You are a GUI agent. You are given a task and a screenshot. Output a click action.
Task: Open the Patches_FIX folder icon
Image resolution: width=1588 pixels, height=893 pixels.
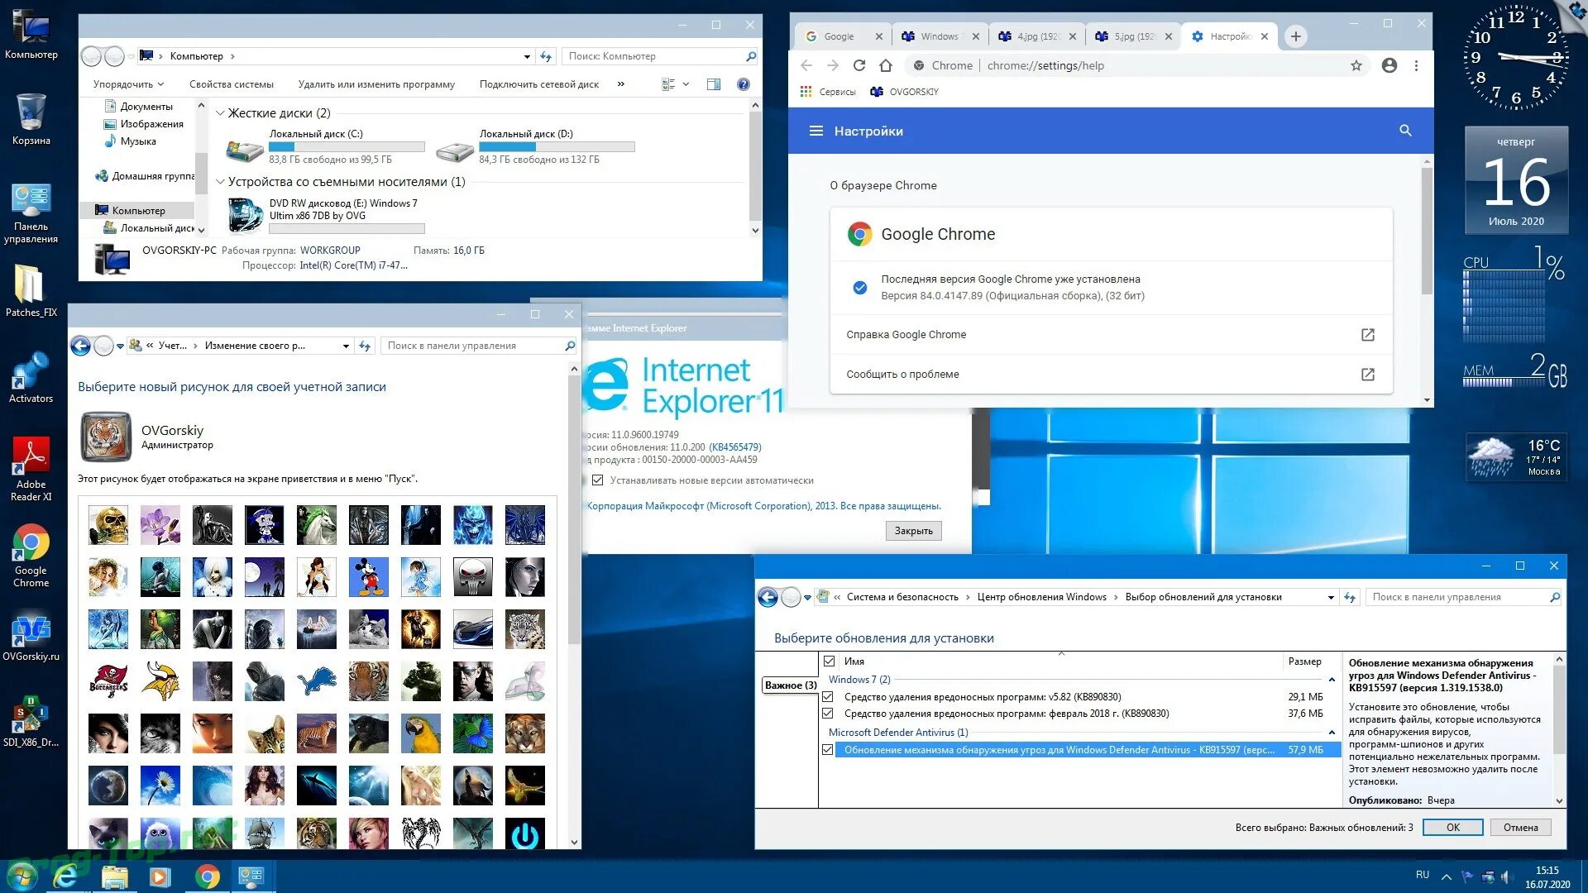click(31, 291)
